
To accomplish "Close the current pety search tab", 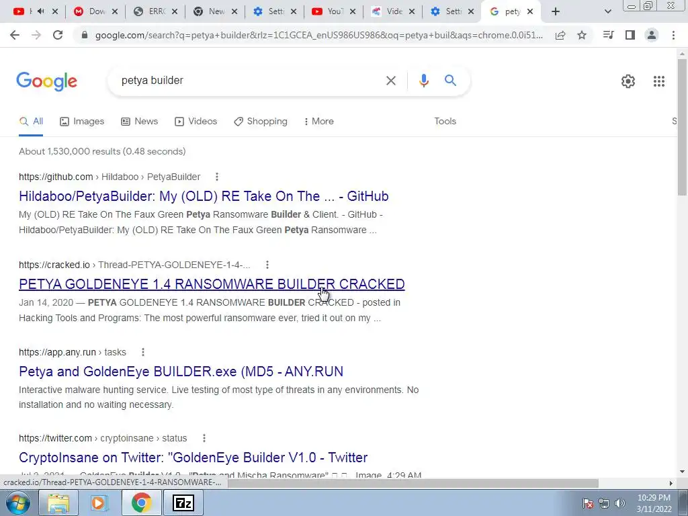I will (x=530, y=12).
